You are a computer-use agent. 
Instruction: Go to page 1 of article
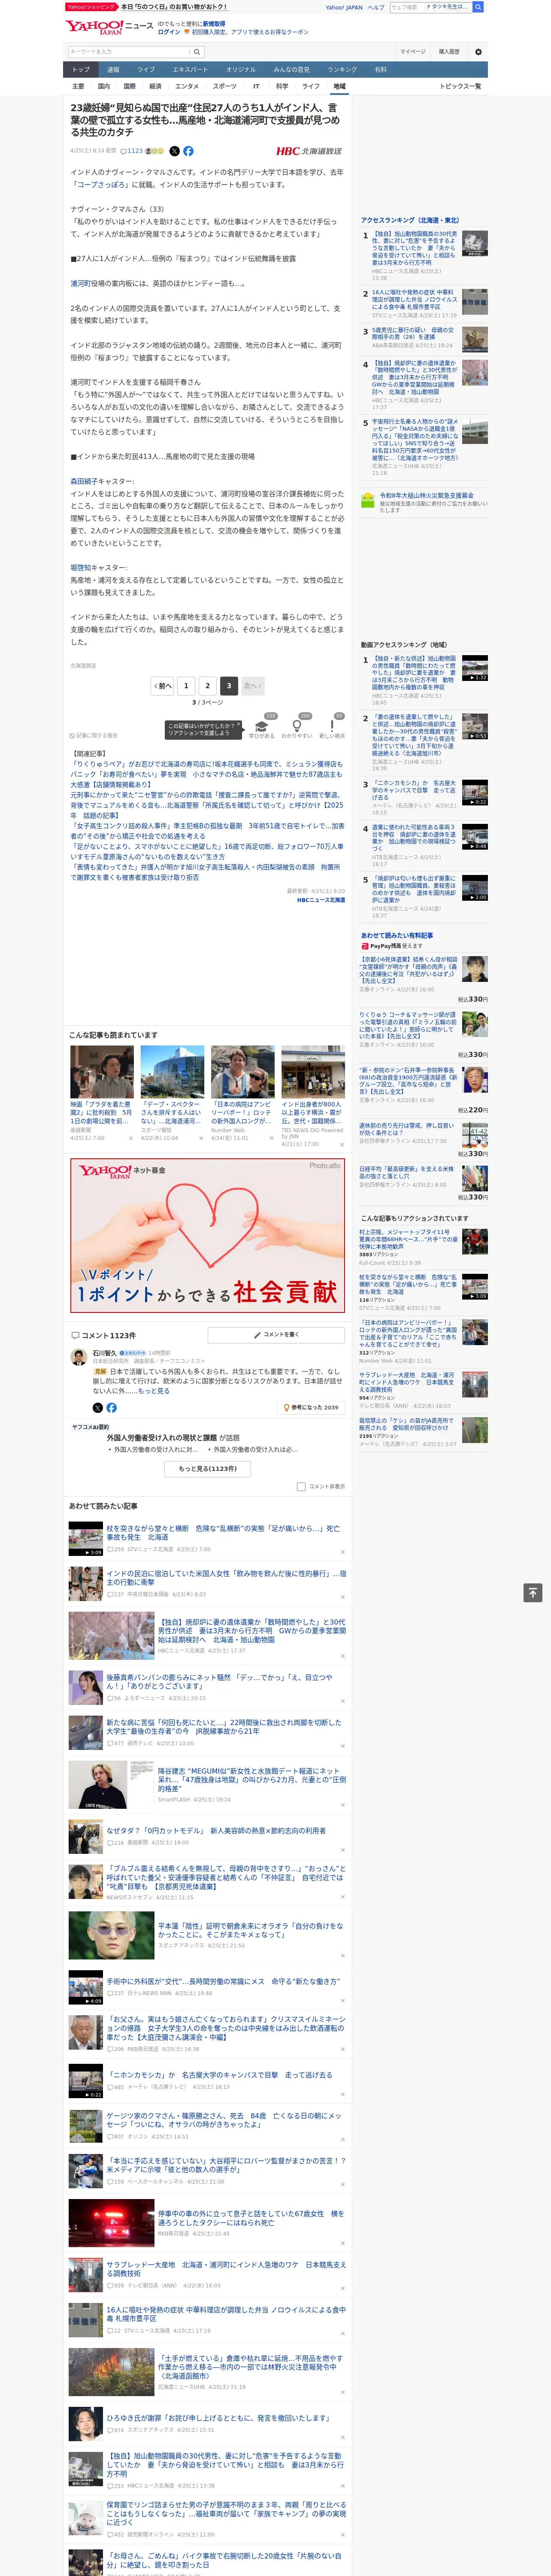pyautogui.click(x=186, y=686)
